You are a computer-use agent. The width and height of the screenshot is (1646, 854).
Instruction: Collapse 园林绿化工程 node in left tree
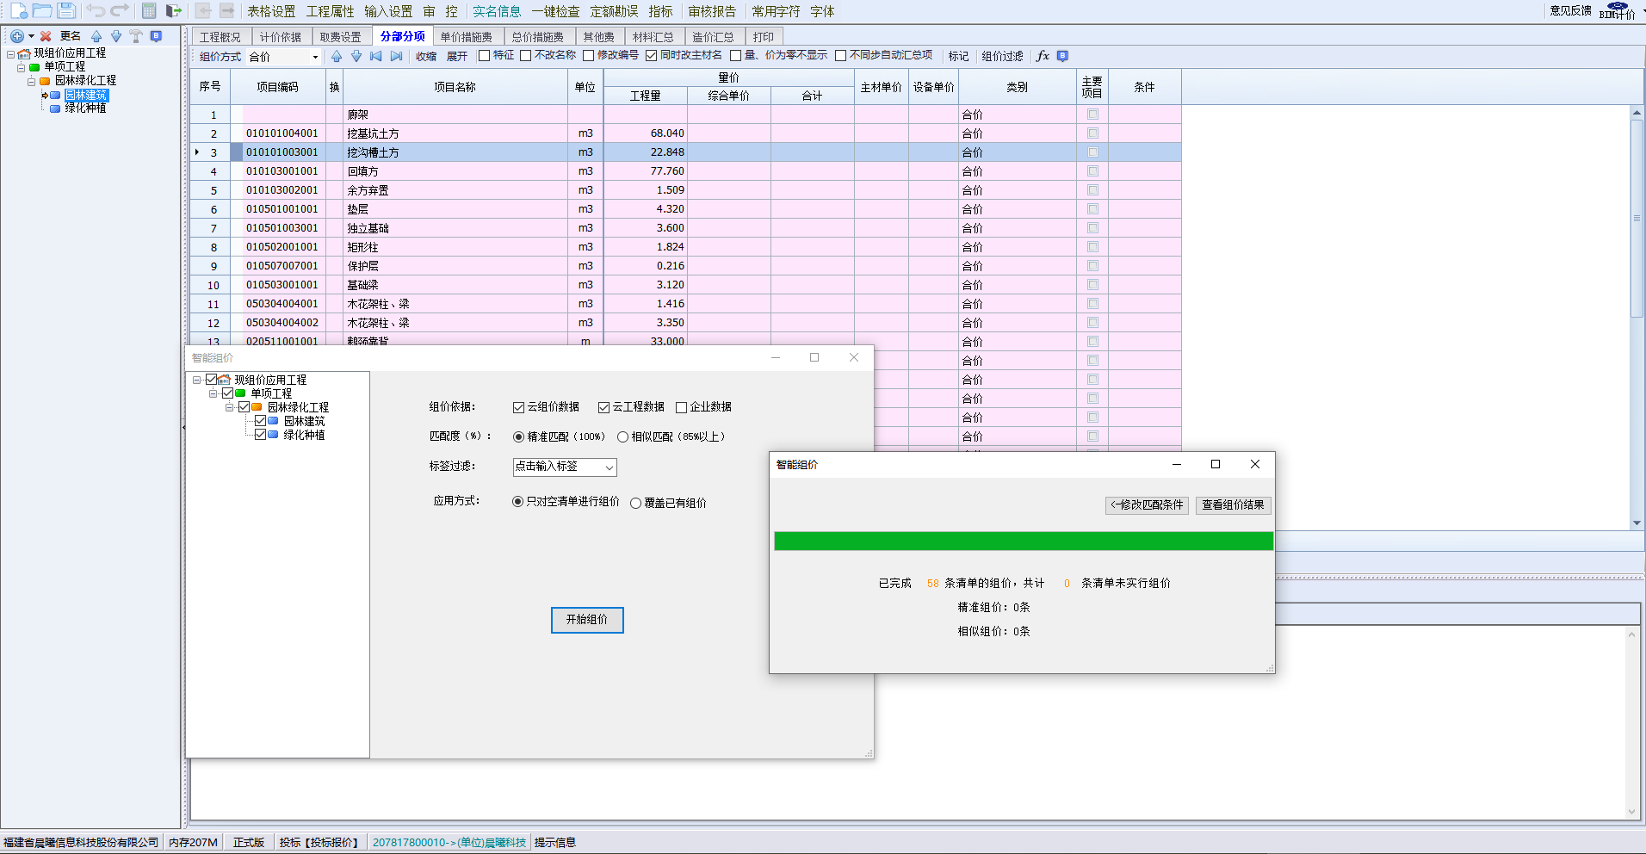31,81
